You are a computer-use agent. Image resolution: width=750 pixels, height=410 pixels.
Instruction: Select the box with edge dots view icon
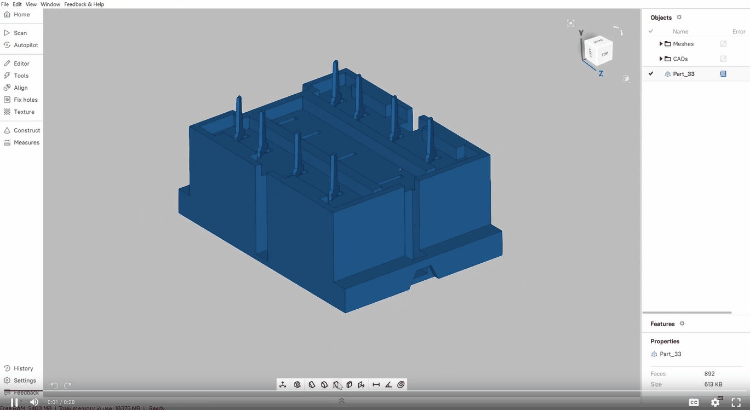(x=349, y=385)
